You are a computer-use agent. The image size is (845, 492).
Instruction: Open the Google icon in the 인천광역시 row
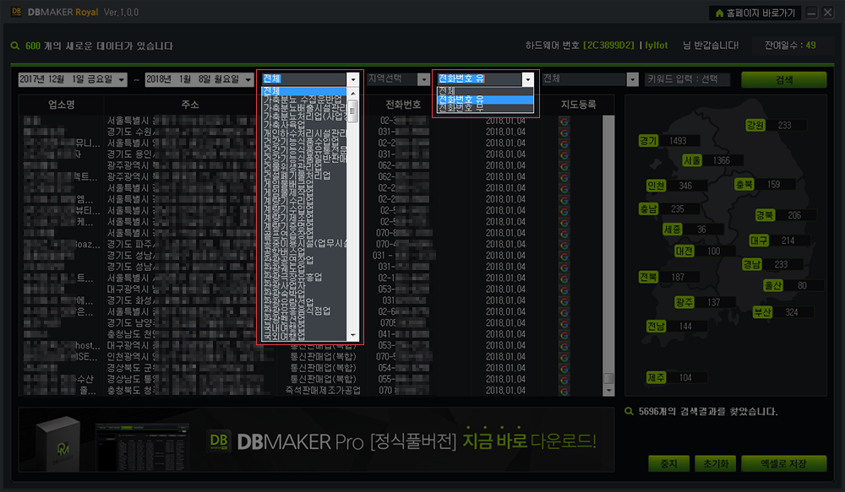point(564,358)
